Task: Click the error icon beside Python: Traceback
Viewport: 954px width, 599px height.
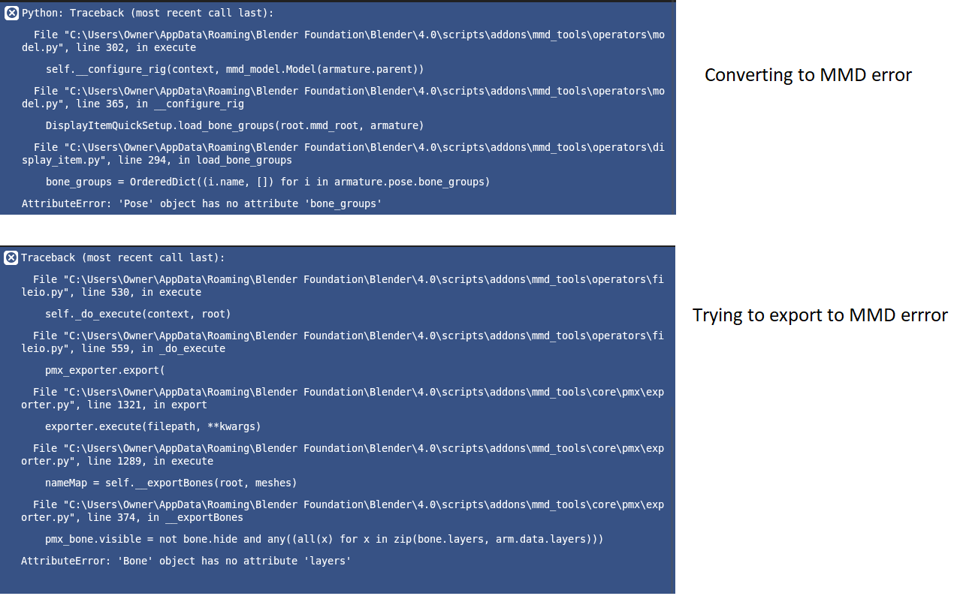Action: 11,14
